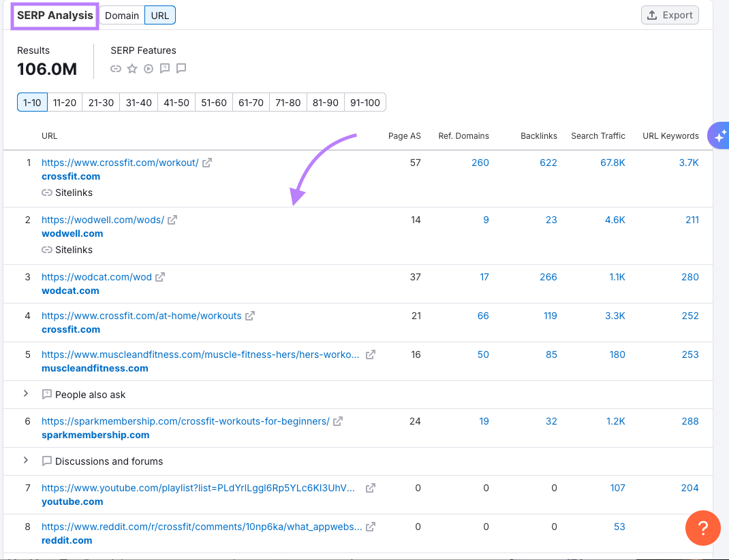The image size is (729, 560).
Task: Select the 11-20 results range
Action: tap(64, 102)
